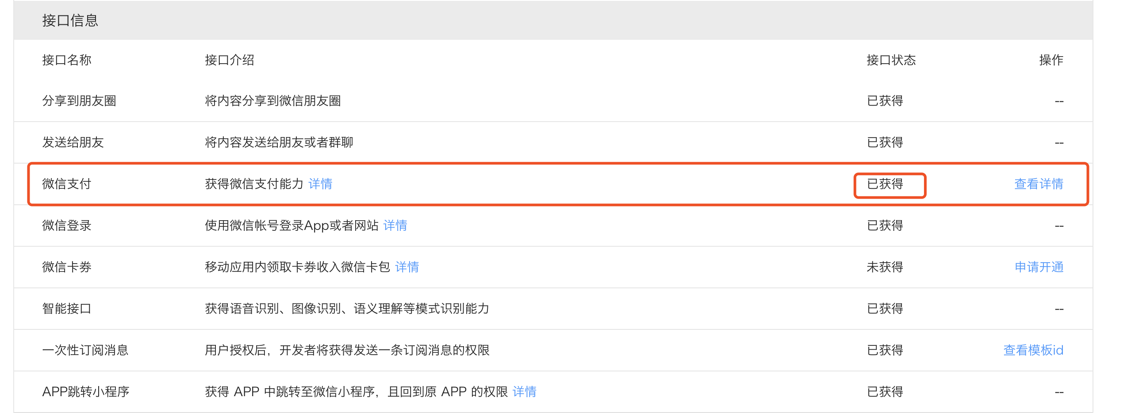Image resolution: width=1135 pixels, height=413 pixels.
Task: Open 详情 link for APP跳转小程序
Action: (525, 392)
